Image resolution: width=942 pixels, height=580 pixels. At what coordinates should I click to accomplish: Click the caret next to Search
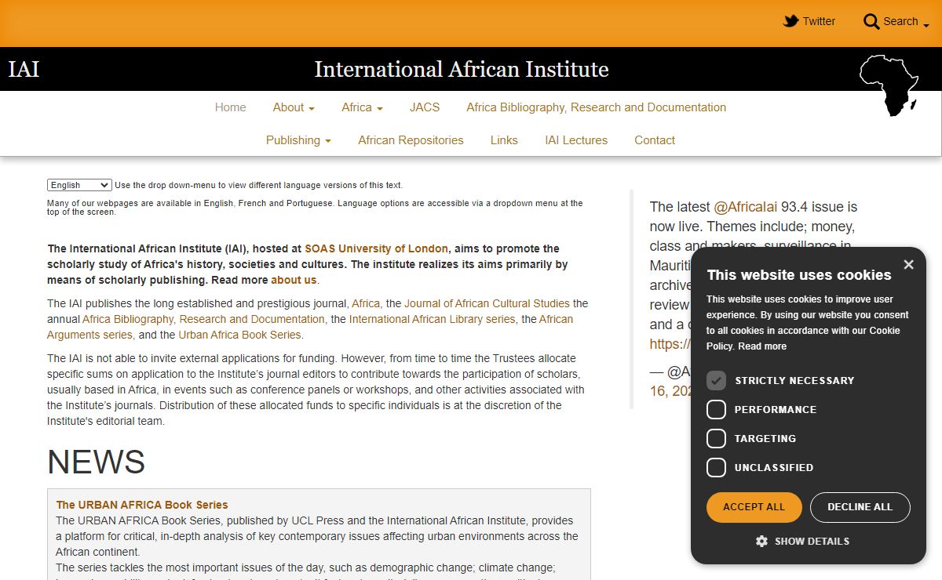coord(926,26)
